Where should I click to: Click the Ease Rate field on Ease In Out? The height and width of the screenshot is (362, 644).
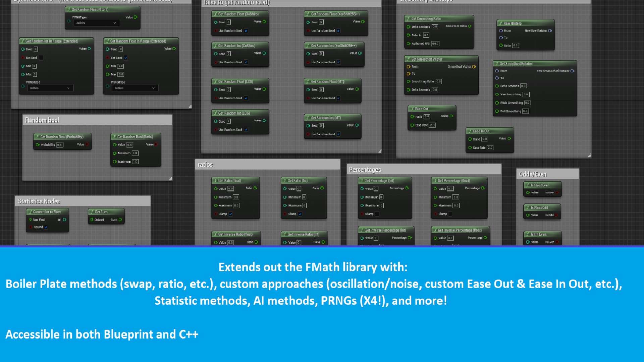click(490, 148)
